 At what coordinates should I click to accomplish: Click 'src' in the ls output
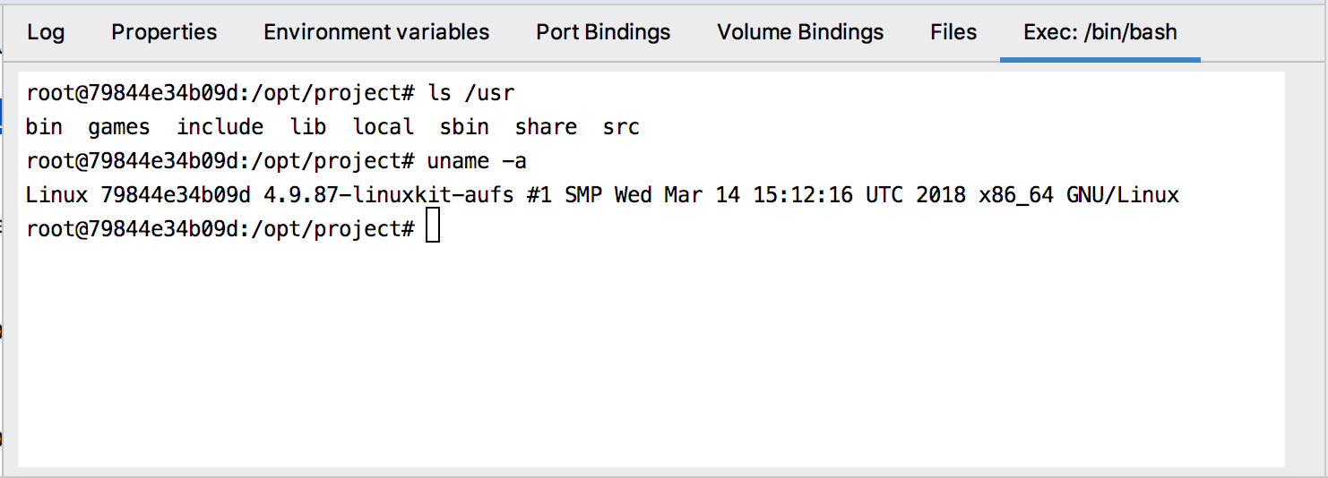(x=621, y=127)
